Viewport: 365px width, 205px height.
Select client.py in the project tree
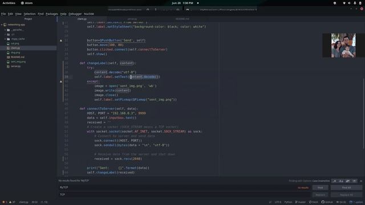(15, 48)
